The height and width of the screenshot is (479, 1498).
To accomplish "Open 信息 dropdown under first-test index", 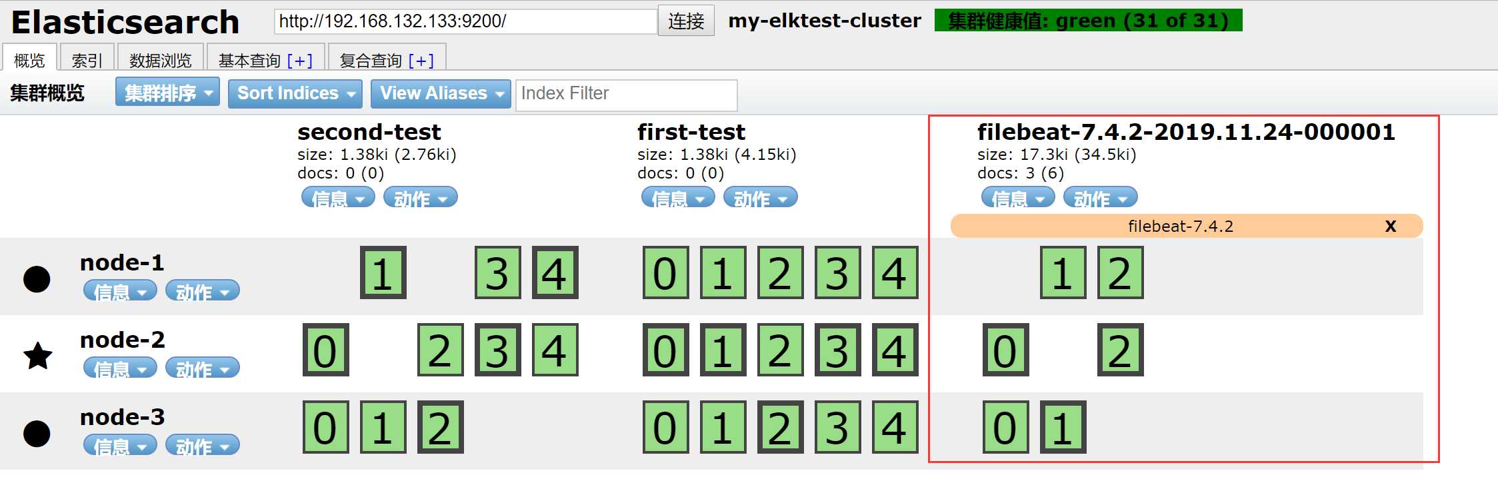I will point(678,197).
